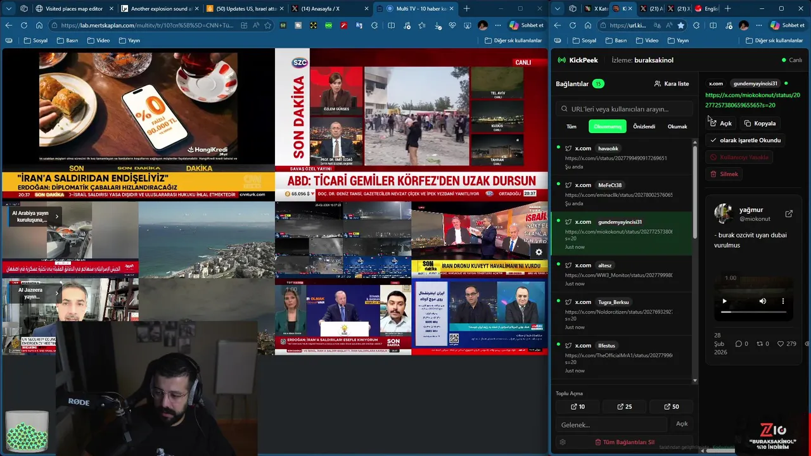Select the Erdoğan press conference video tile
This screenshot has width=811, height=456.
pos(343,317)
